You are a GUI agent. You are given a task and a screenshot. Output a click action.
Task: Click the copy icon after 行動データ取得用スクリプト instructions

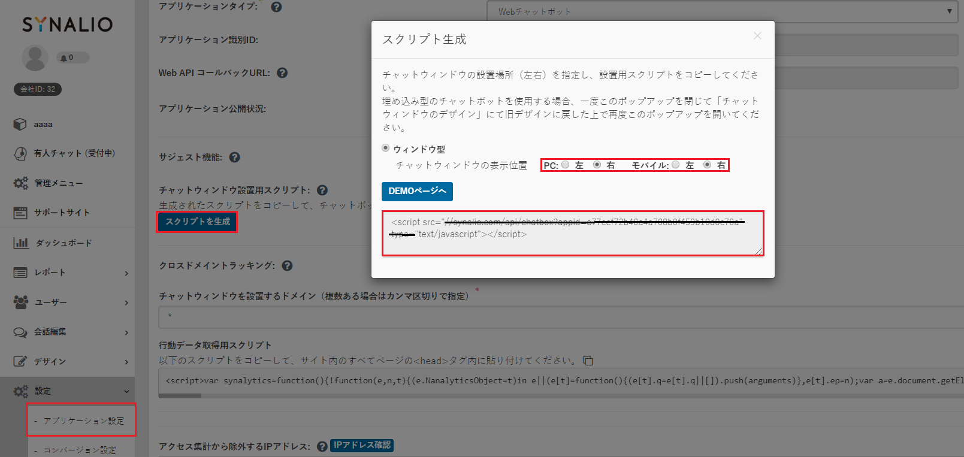[588, 361]
